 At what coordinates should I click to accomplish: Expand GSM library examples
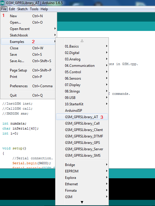coord(82,197)
